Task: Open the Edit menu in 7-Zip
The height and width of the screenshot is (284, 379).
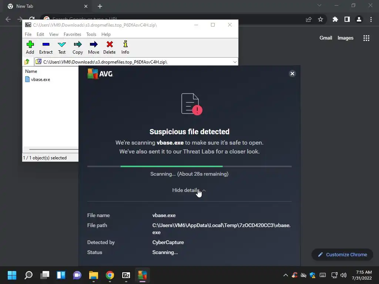Action: (x=40, y=34)
